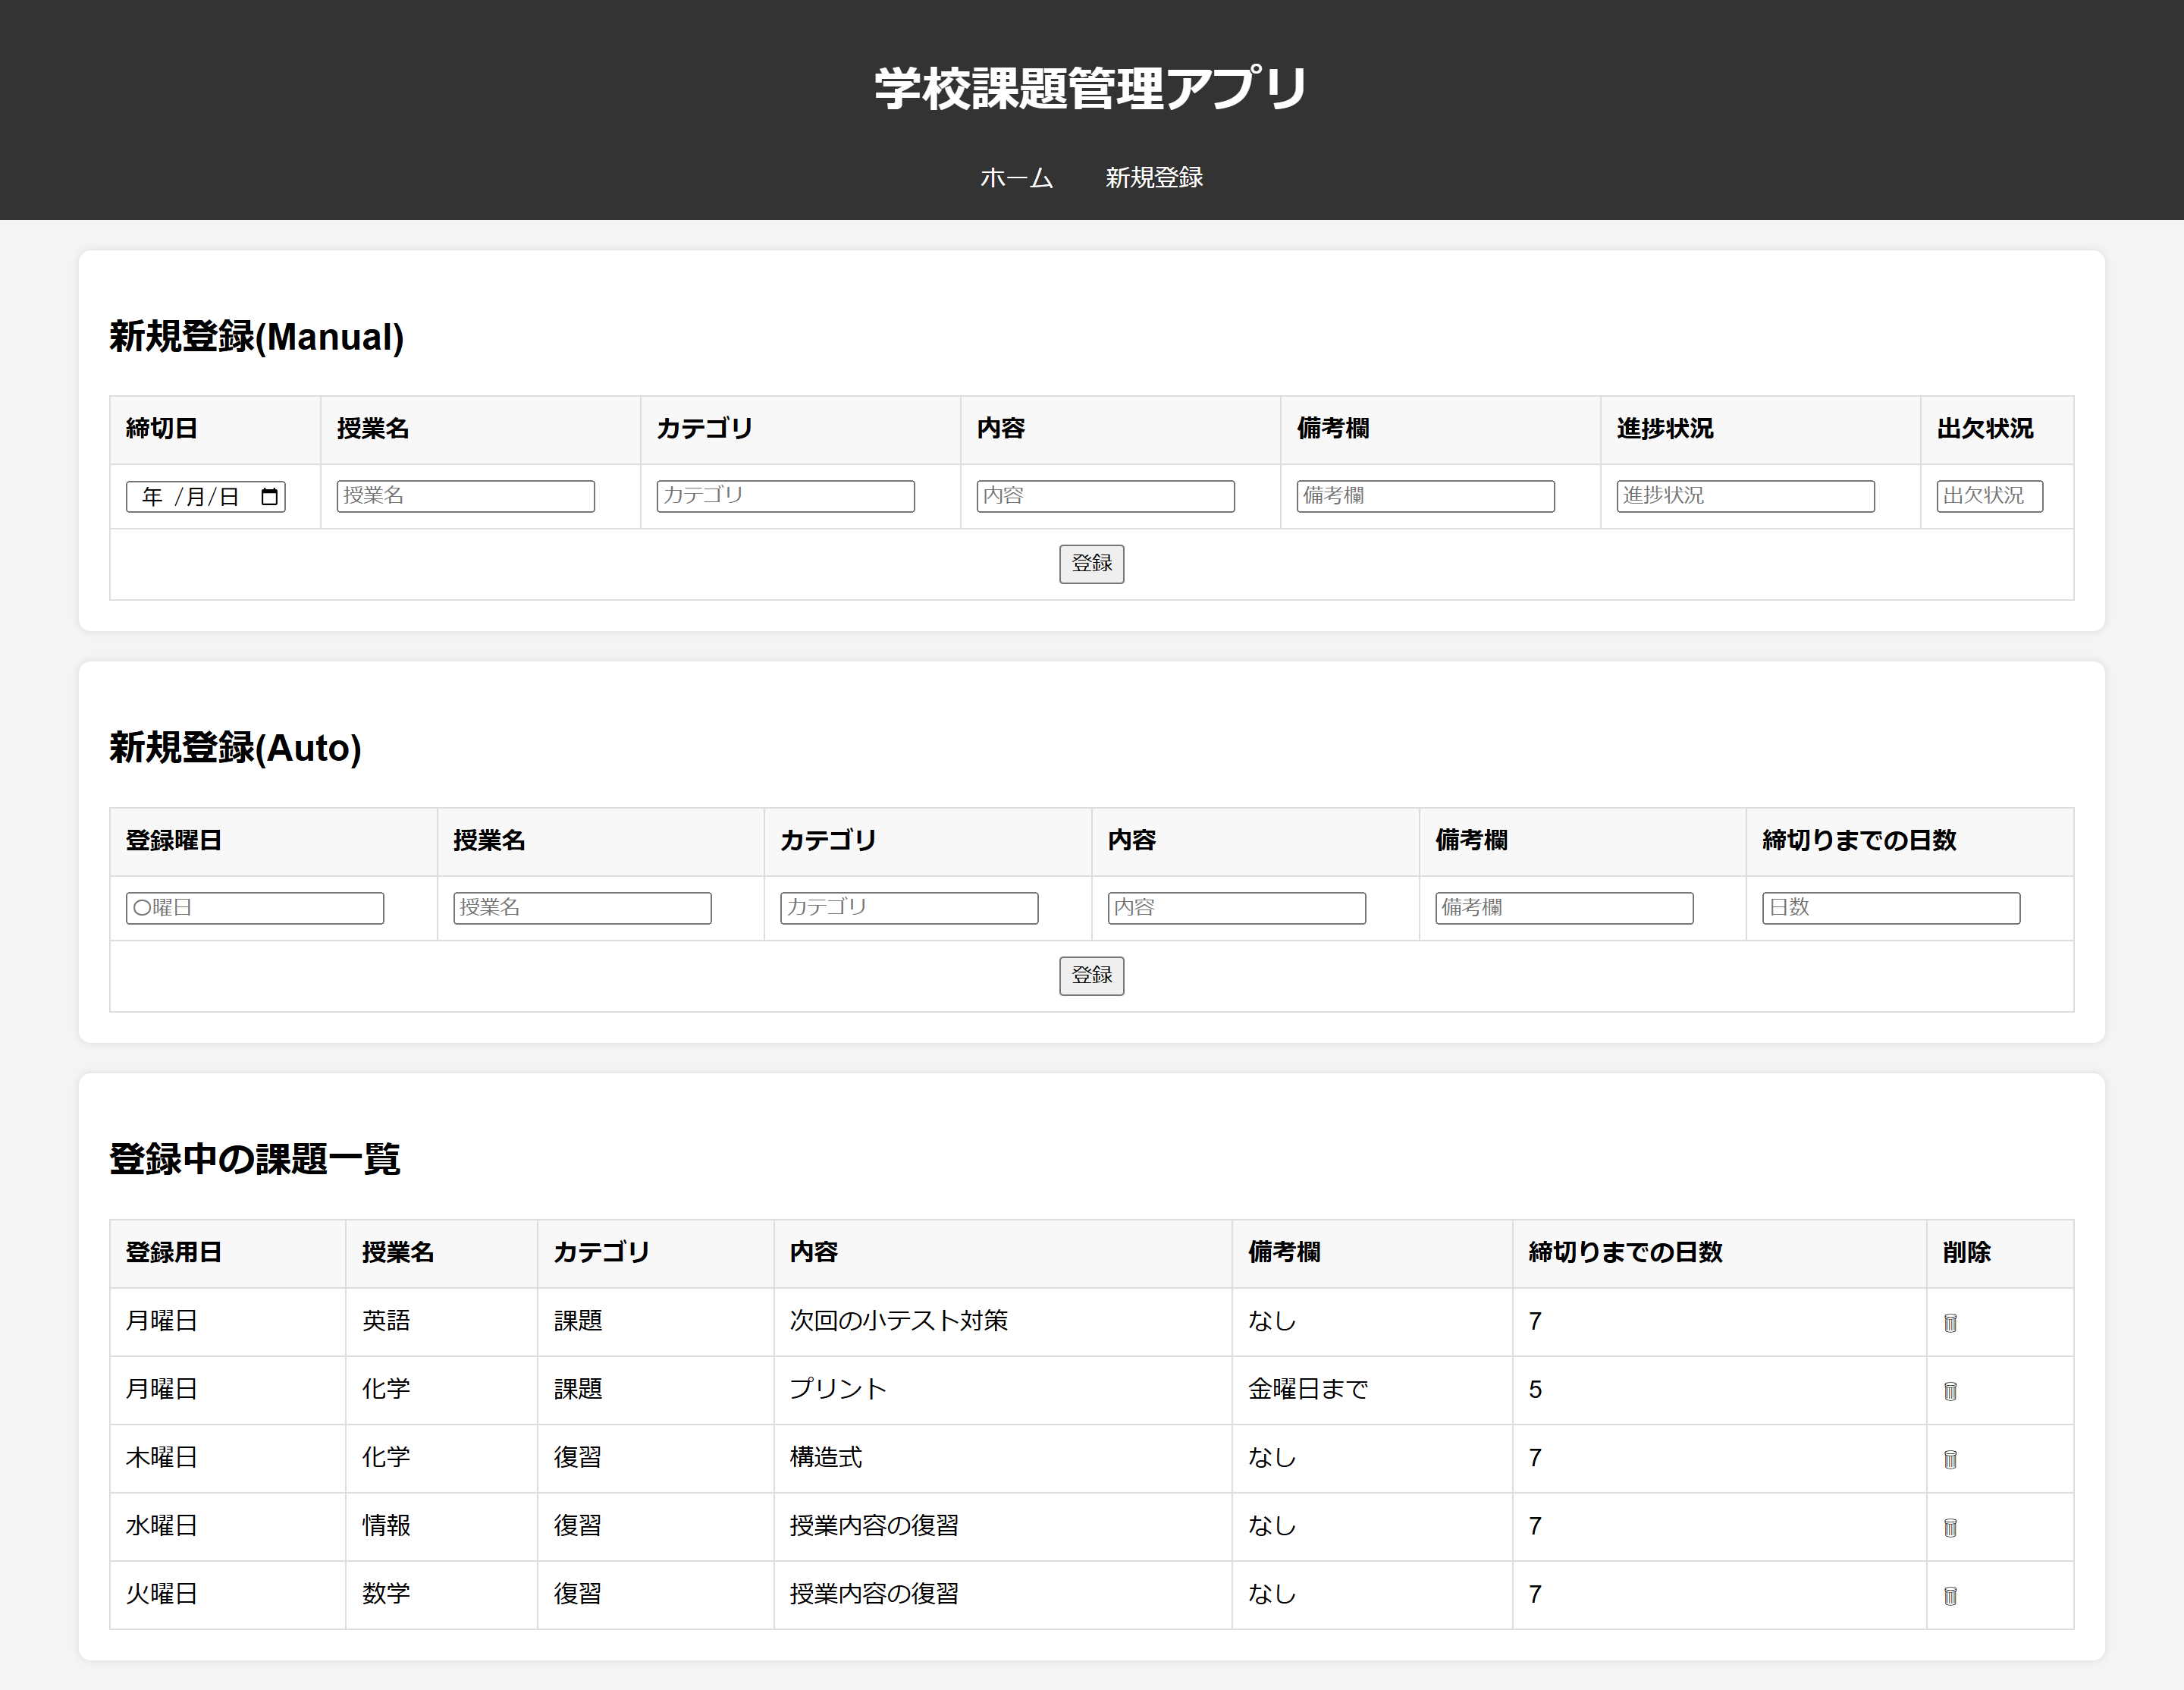Go to ホーム in the navigation
The width and height of the screenshot is (2184, 1690).
(x=1016, y=178)
